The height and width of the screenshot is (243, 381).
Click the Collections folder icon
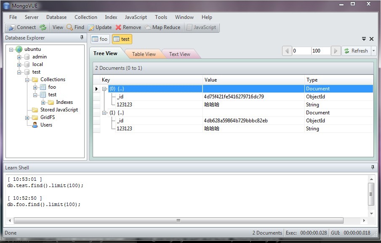35,79
